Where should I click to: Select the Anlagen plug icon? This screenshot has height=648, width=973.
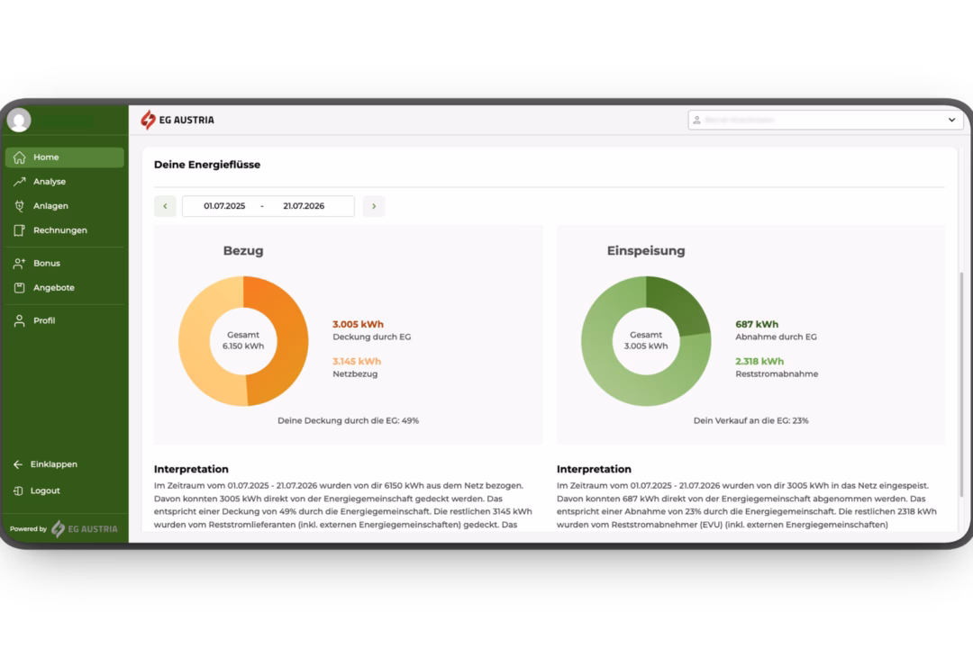19,206
